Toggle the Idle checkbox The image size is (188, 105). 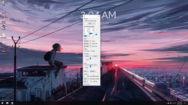92,51
